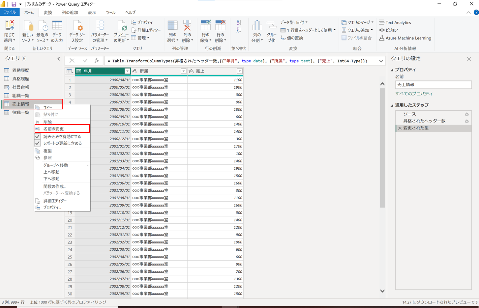Click the fx formula icon
This screenshot has width=479, height=308.
[97, 61]
